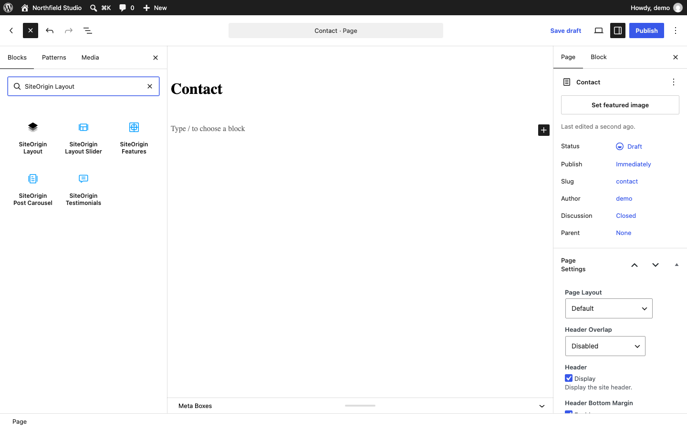Viewport: 687px width, 429px height.
Task: Toggle the Settings sidebar panel
Action: click(618, 31)
